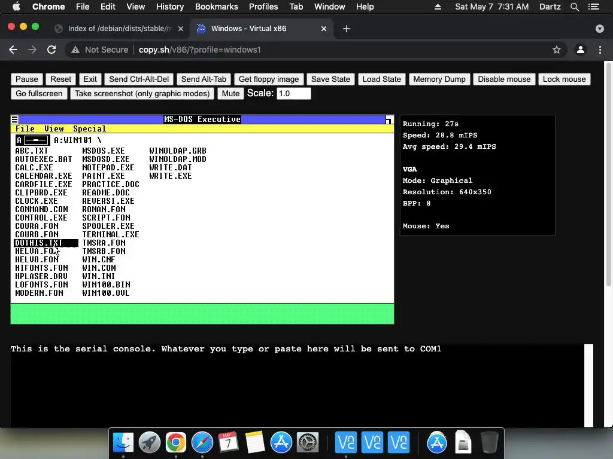Toggle the Disable mouse button
The height and width of the screenshot is (459, 613).
(x=504, y=79)
